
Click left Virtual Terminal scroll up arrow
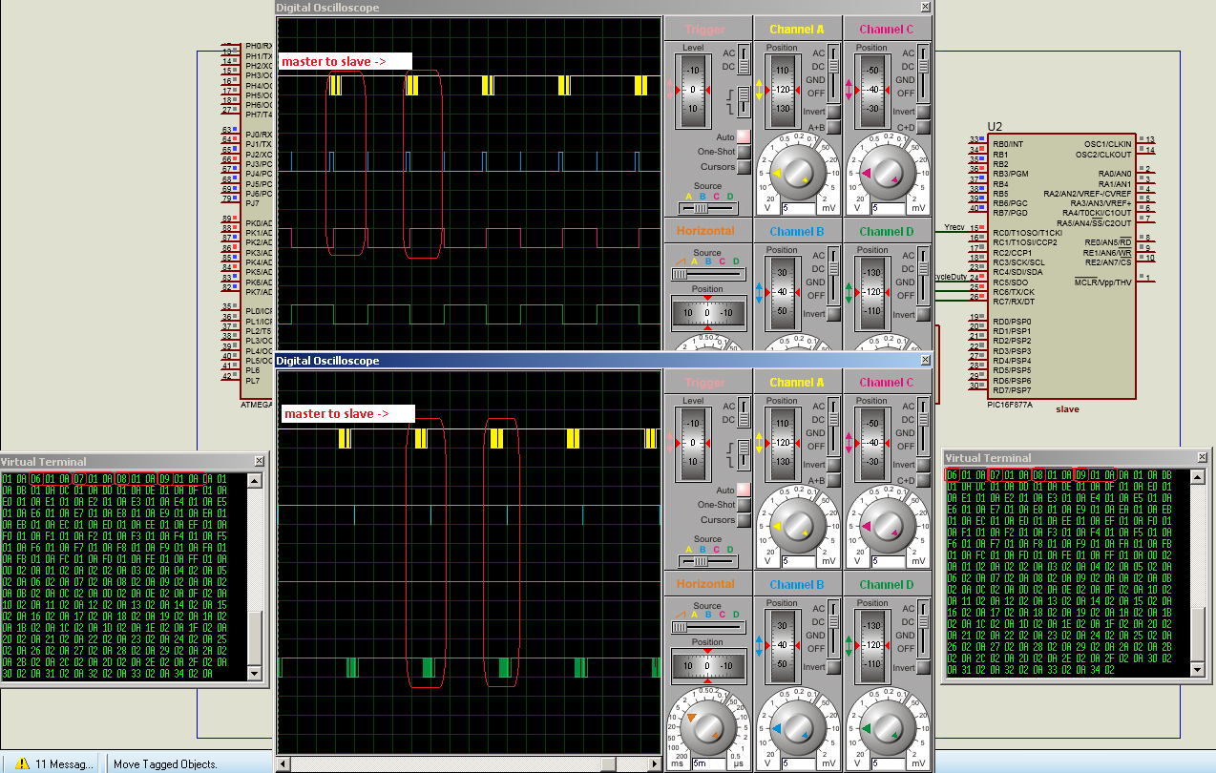[x=255, y=480]
